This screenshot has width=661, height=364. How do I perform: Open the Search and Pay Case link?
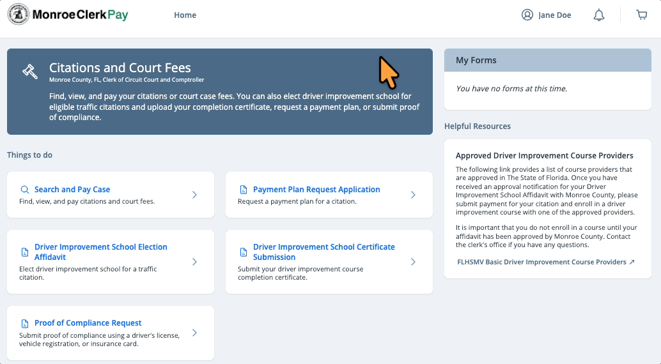click(x=72, y=190)
